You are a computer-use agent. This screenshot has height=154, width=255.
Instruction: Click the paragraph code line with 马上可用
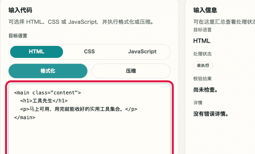click(x=79, y=109)
